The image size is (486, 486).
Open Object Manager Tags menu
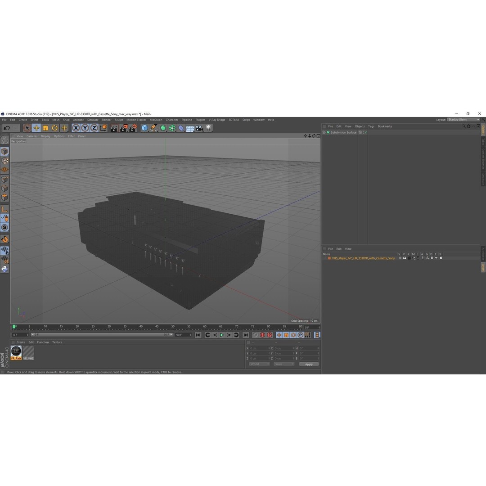coord(371,126)
